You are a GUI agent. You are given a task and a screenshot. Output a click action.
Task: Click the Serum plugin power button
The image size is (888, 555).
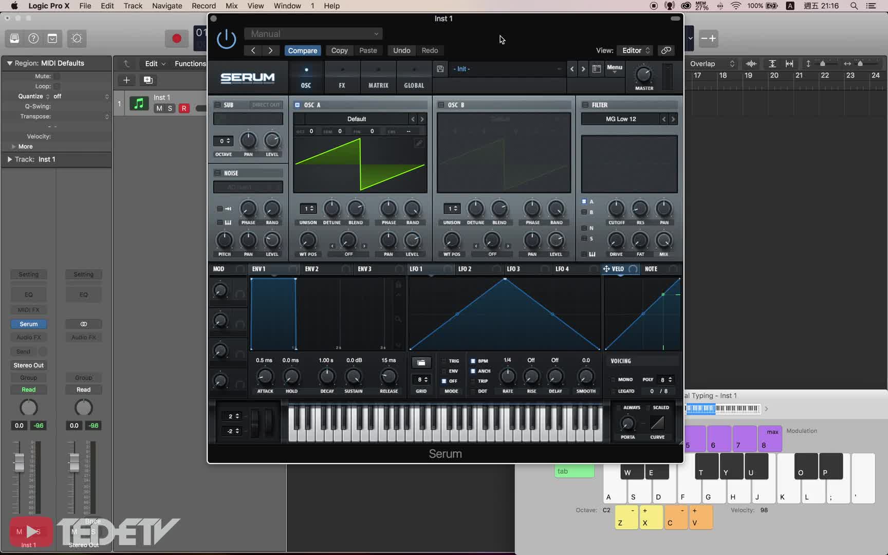click(226, 40)
